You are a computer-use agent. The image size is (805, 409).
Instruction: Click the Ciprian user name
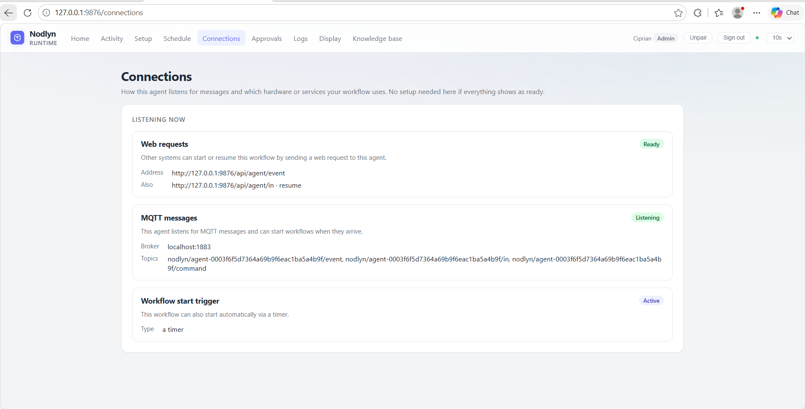[642, 38]
